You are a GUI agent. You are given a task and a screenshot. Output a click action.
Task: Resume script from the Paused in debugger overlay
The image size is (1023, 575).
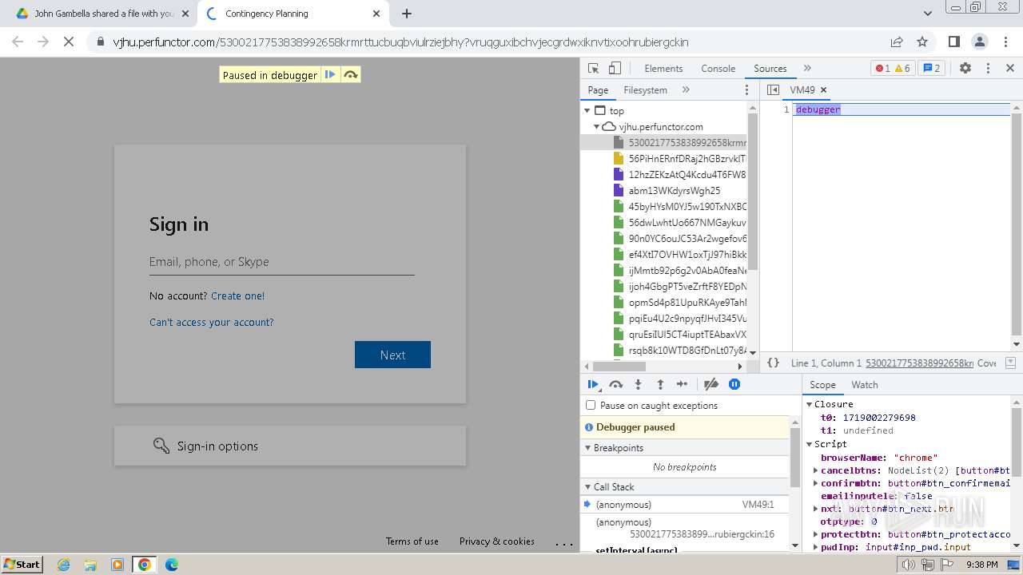pos(330,75)
